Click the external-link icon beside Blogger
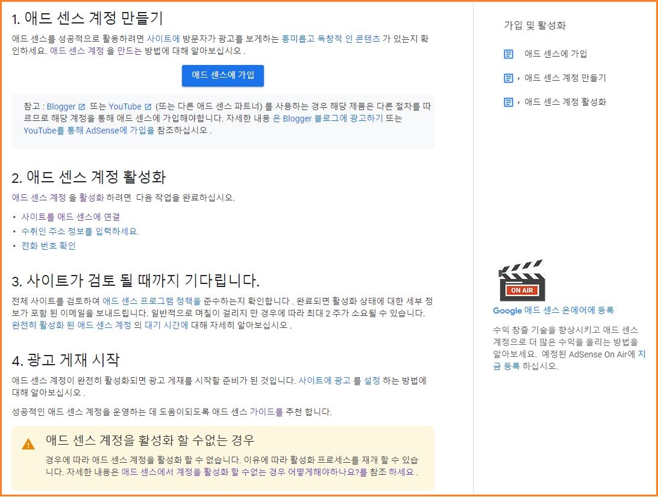The height and width of the screenshot is (497, 658). (82, 106)
